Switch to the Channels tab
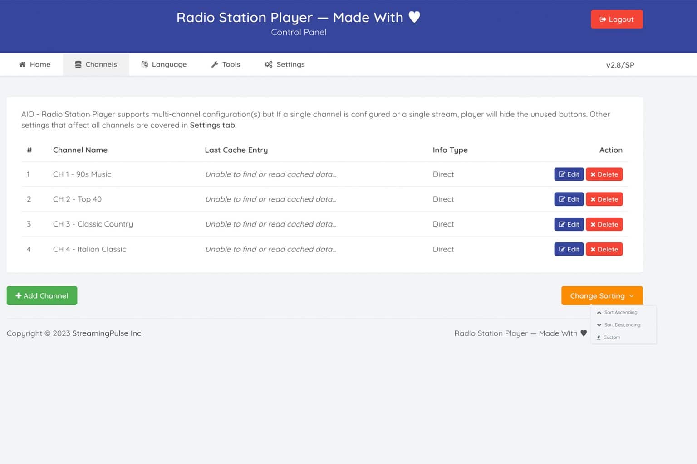The height and width of the screenshot is (464, 697). coord(96,64)
